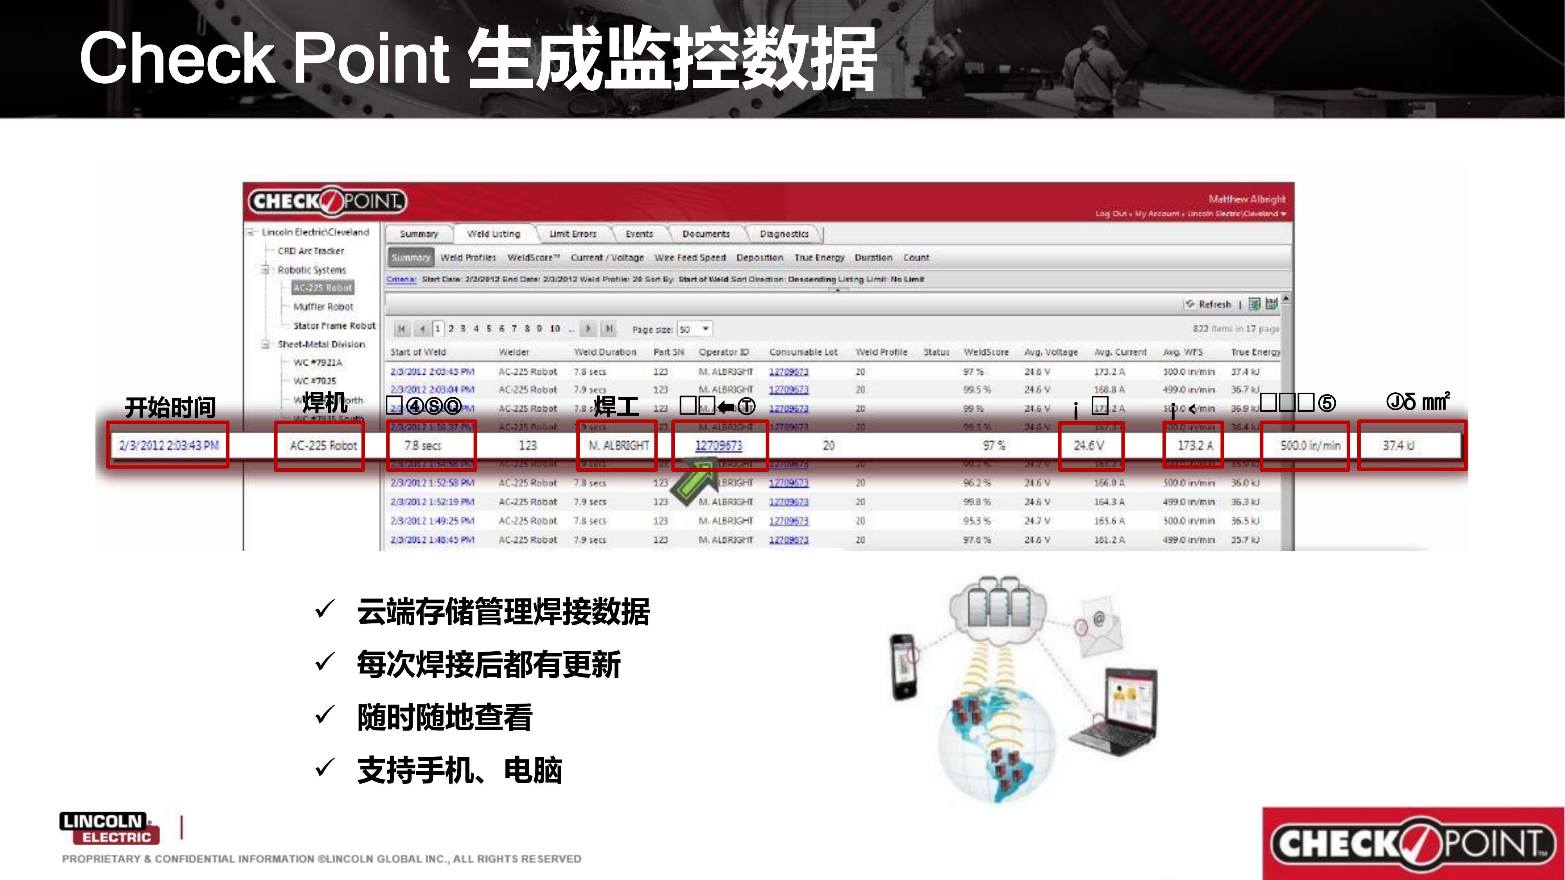Select True Energy sub-menu
The height and width of the screenshot is (880, 1565).
click(x=819, y=257)
